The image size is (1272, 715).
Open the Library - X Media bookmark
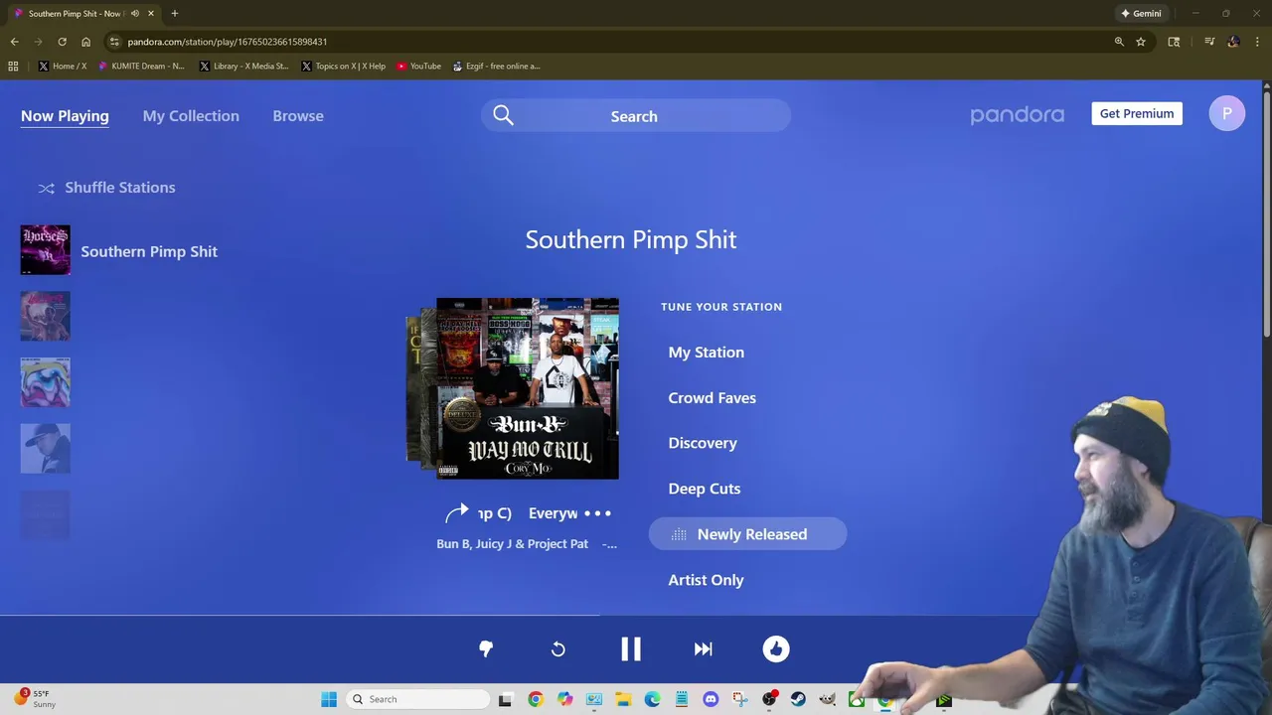point(244,67)
